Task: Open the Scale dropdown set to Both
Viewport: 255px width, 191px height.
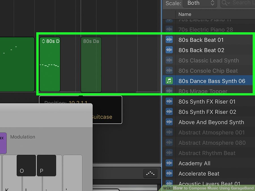Action: [200, 3]
